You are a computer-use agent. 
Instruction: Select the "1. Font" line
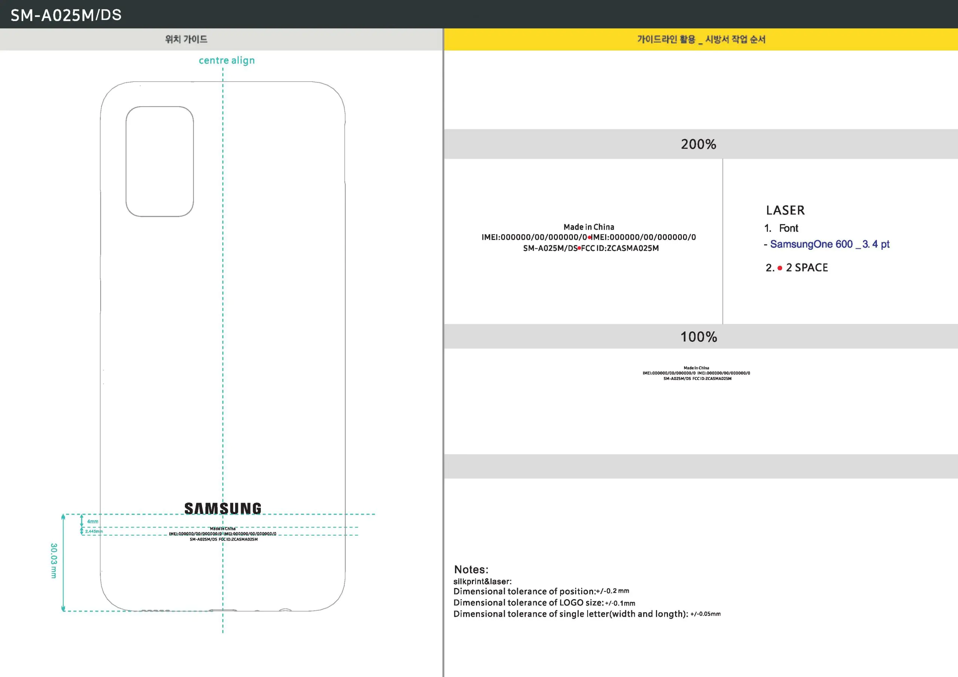coord(781,228)
